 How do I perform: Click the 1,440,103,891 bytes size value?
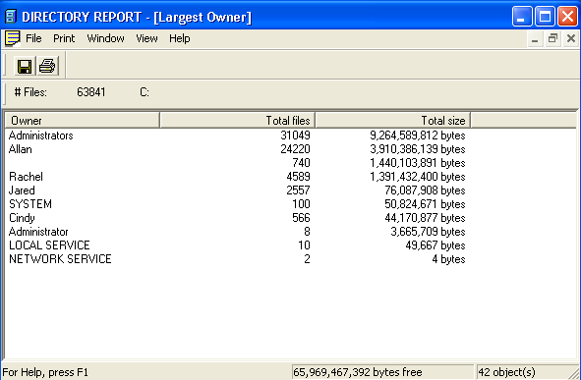[x=418, y=163]
